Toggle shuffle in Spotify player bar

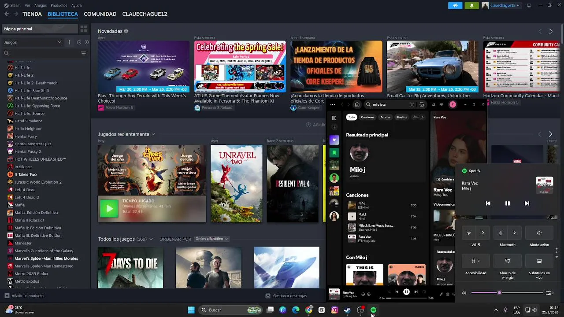(389, 291)
